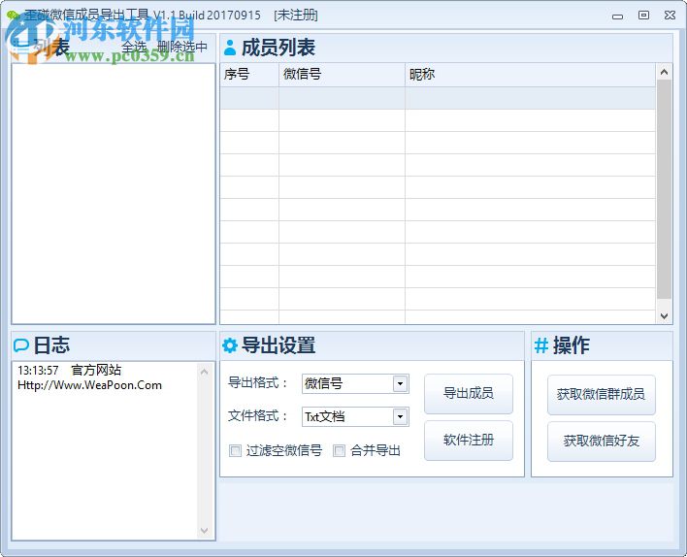Click log panel scrollbar down arrow
687x557 pixels.
pos(204,530)
